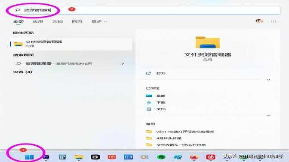This screenshot has height=162, width=289.
Task: Click the folder icon of win11快速打开任务栏的程序
Action: point(149,132)
